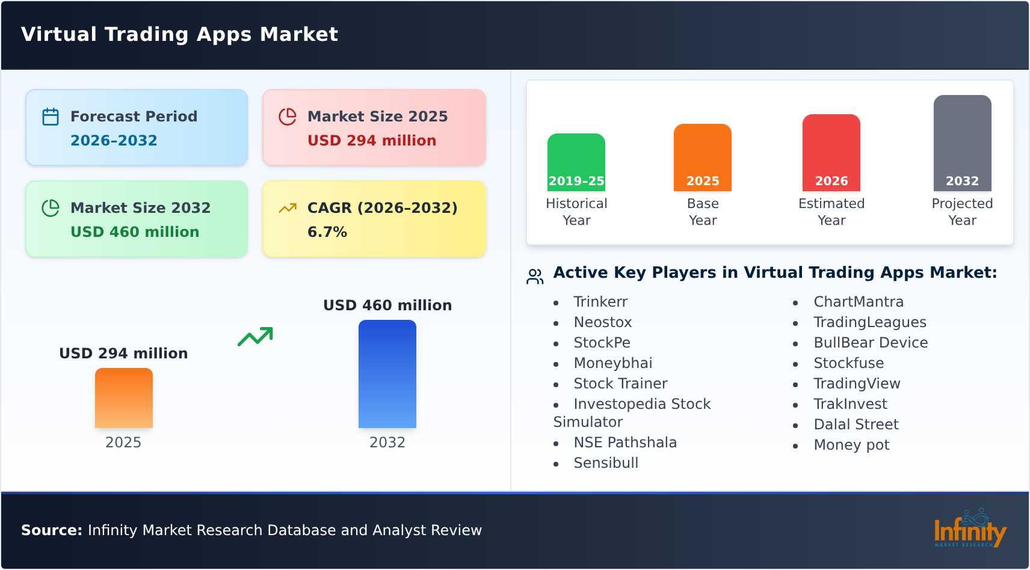Click the USD 294 million value in red

(x=372, y=141)
